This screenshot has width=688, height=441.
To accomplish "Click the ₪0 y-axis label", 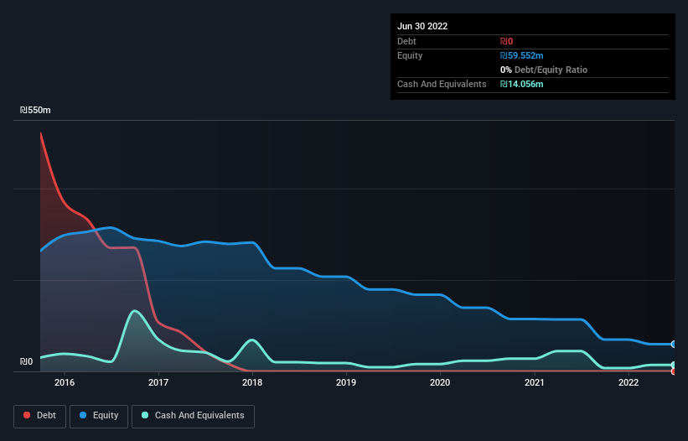I will (26, 361).
